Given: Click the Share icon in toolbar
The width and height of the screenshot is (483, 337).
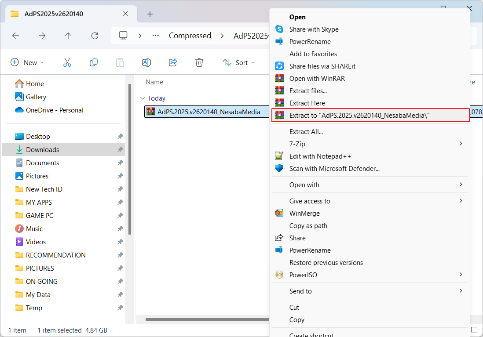Looking at the screenshot, I should (x=173, y=62).
